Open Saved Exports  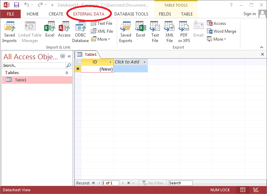click(126, 32)
